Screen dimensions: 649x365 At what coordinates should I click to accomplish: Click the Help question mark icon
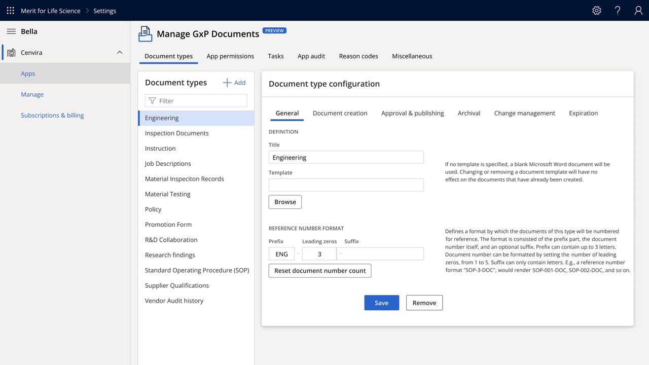tap(617, 10)
